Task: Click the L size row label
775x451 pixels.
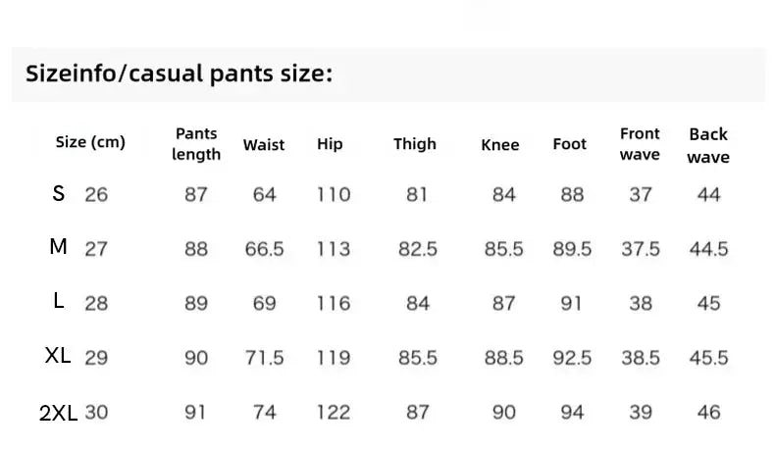Action: 58,300
